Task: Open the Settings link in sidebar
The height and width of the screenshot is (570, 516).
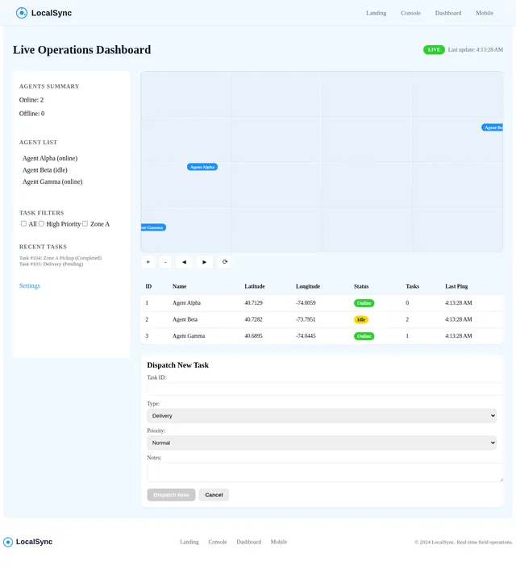Action: (30, 285)
